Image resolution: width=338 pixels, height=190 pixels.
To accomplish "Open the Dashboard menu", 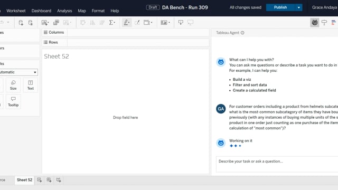I will point(41,11).
